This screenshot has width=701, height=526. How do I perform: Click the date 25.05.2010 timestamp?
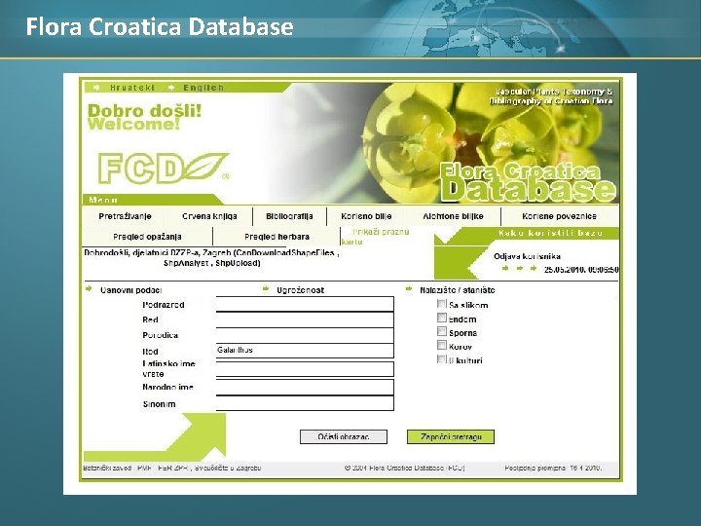[x=581, y=269]
